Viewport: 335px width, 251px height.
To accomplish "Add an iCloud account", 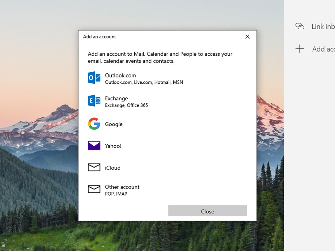I will (113, 168).
